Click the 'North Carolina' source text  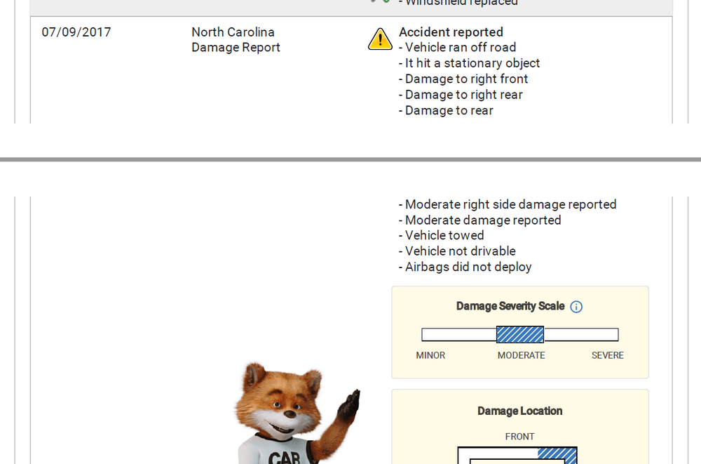click(x=233, y=32)
